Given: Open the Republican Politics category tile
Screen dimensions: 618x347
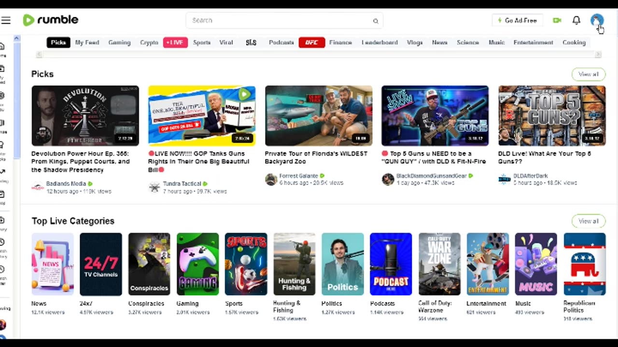Looking at the screenshot, I should (x=585, y=264).
